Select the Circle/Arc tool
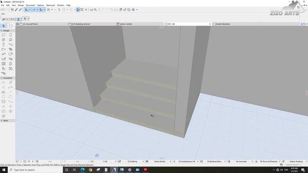This screenshot has width=308, height=173. click(x=3, y=97)
